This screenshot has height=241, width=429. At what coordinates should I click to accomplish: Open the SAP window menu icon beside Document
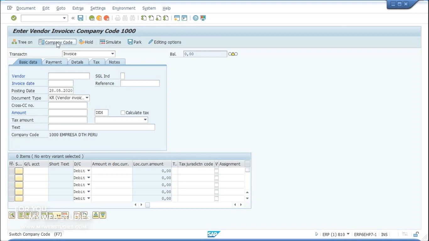point(10,8)
